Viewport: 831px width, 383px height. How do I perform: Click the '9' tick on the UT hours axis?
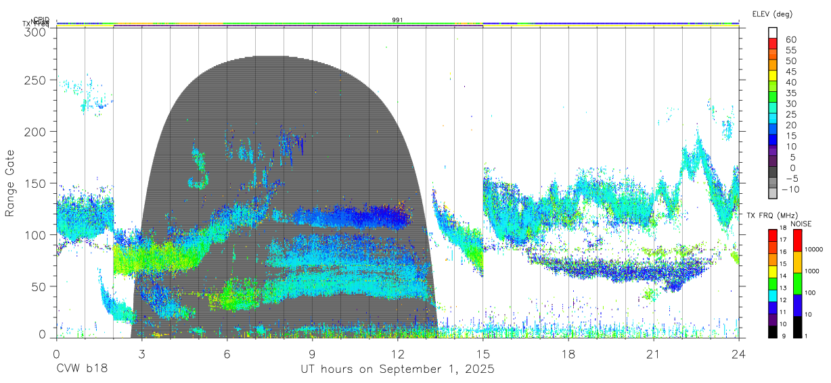(x=312, y=354)
